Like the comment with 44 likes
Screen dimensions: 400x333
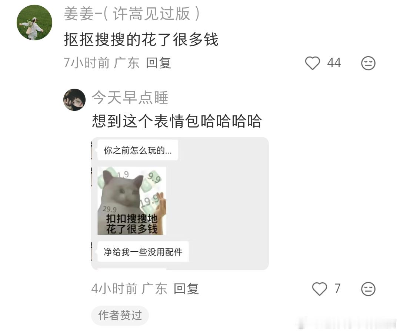click(x=313, y=63)
